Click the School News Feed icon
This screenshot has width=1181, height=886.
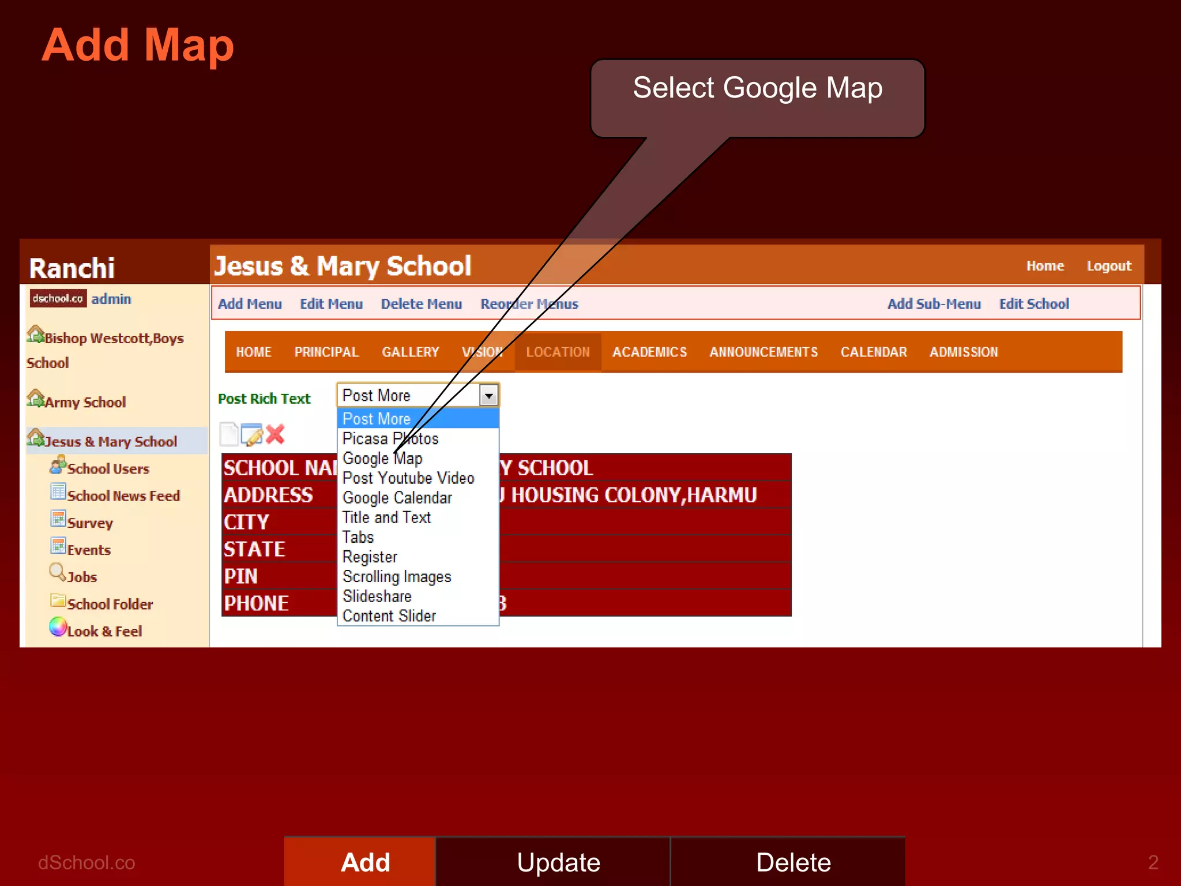[58, 492]
